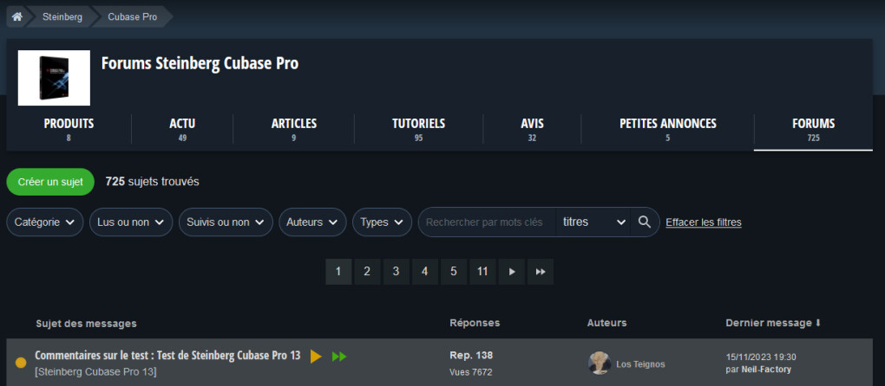Go to next page arrow
Viewport: 885px width, 386px height.
tap(512, 272)
